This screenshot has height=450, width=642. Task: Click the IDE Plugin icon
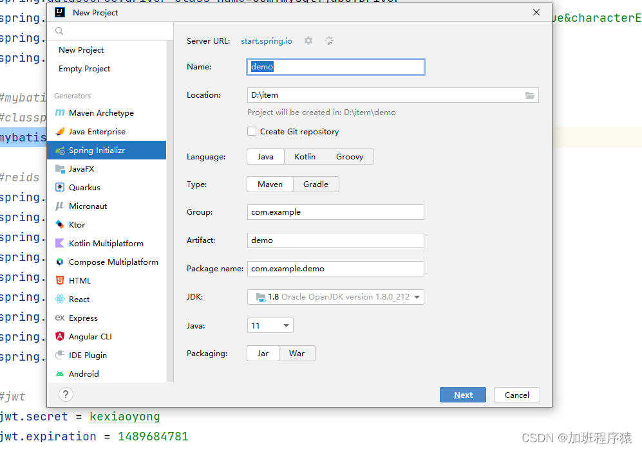tap(60, 355)
